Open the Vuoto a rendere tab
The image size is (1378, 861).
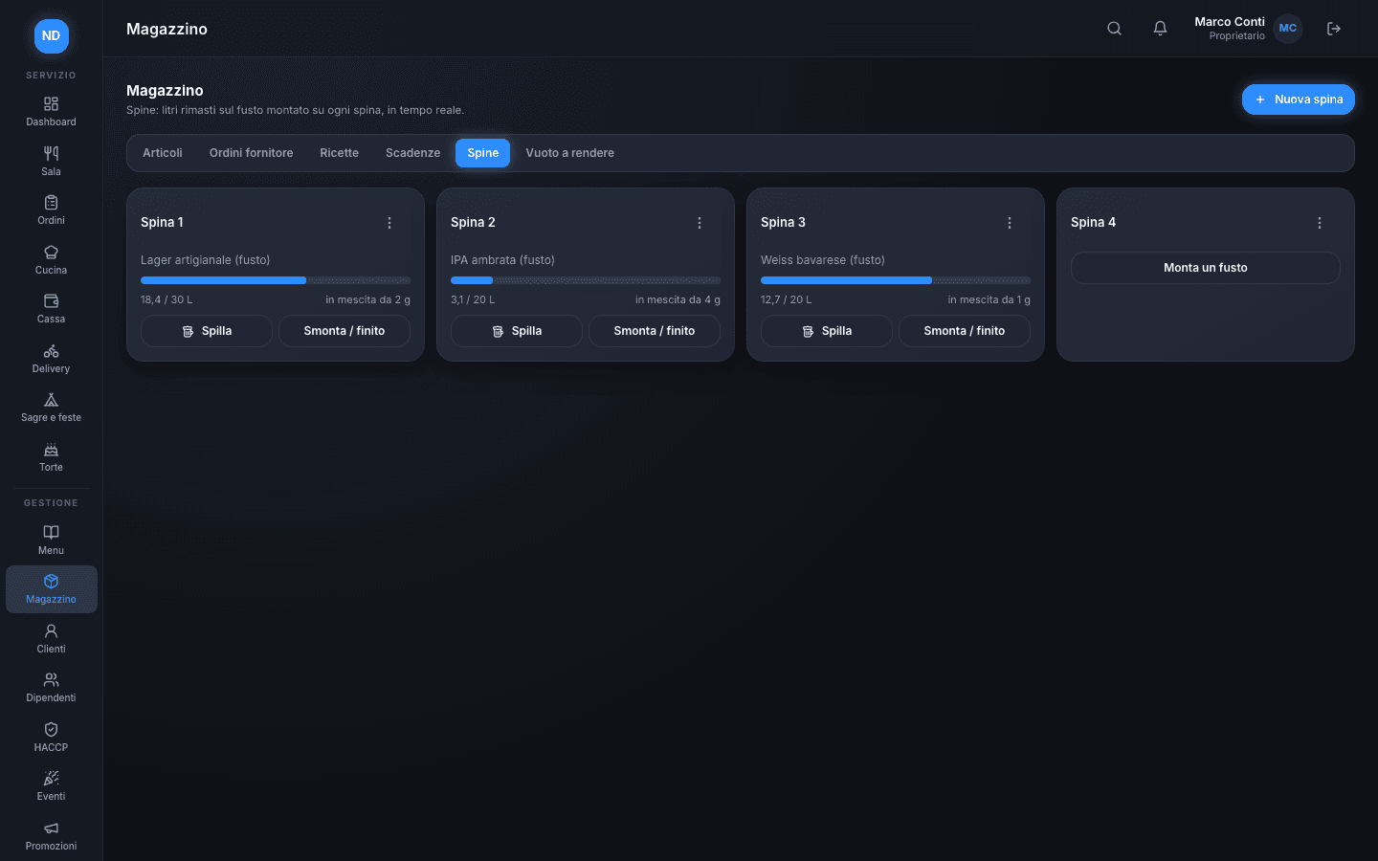[570, 153]
